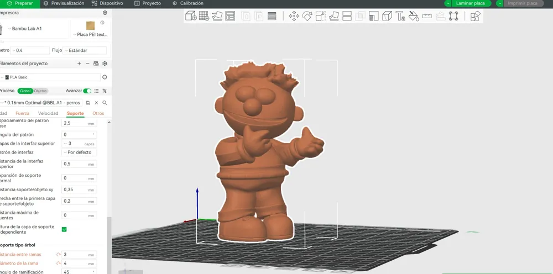Viewport: 553px width, 274px height.
Task: Uncheck independent support layer height checkbox
Action: point(64,229)
